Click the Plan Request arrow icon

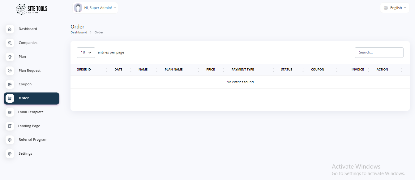coord(10,71)
